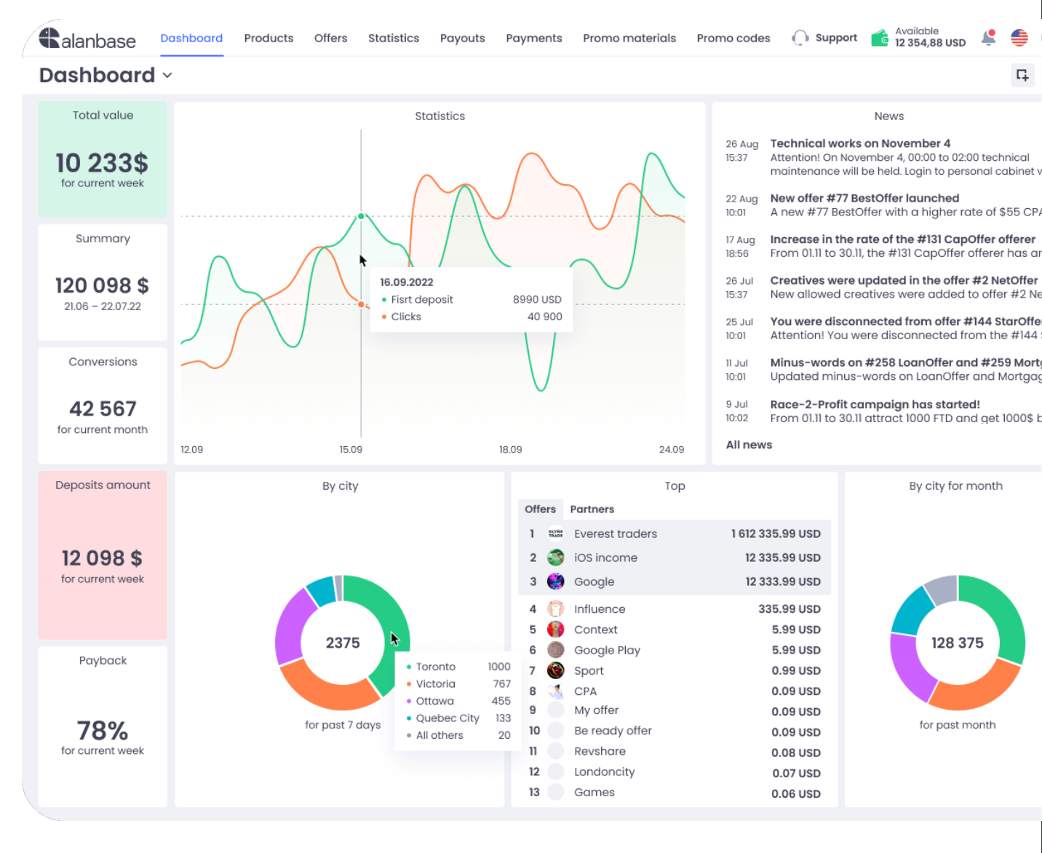This screenshot has width=1042, height=853.
Task: Click the Everest traders amount 1 612 335.99 USD
Action: click(776, 533)
